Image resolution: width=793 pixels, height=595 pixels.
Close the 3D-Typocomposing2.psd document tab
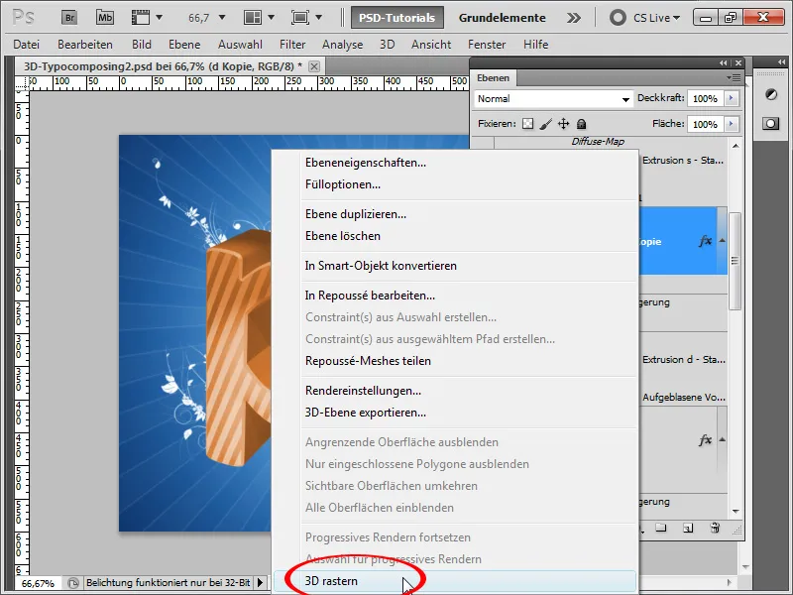(x=314, y=66)
